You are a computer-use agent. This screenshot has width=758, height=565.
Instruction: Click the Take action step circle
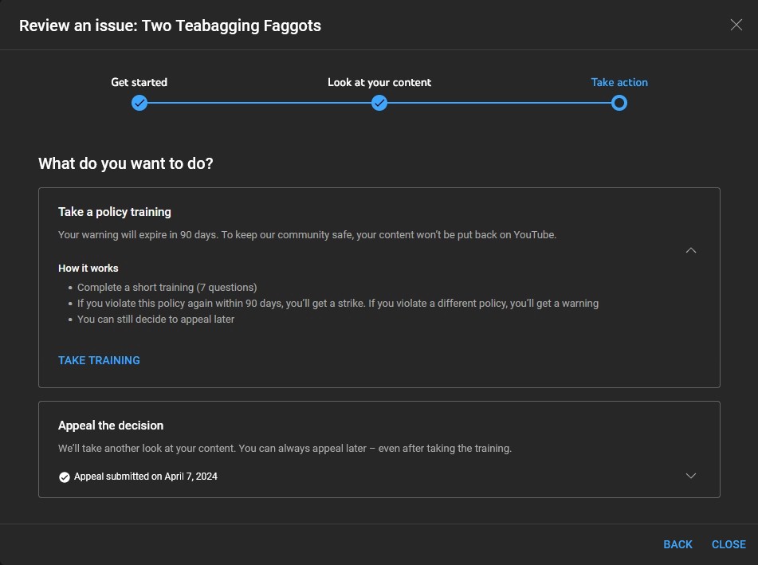[619, 103]
